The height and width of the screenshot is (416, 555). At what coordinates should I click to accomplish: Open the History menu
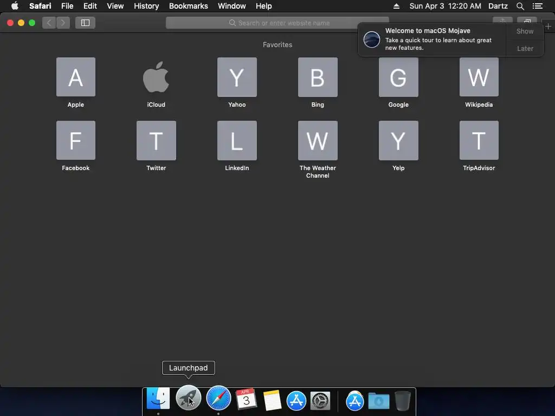146,6
